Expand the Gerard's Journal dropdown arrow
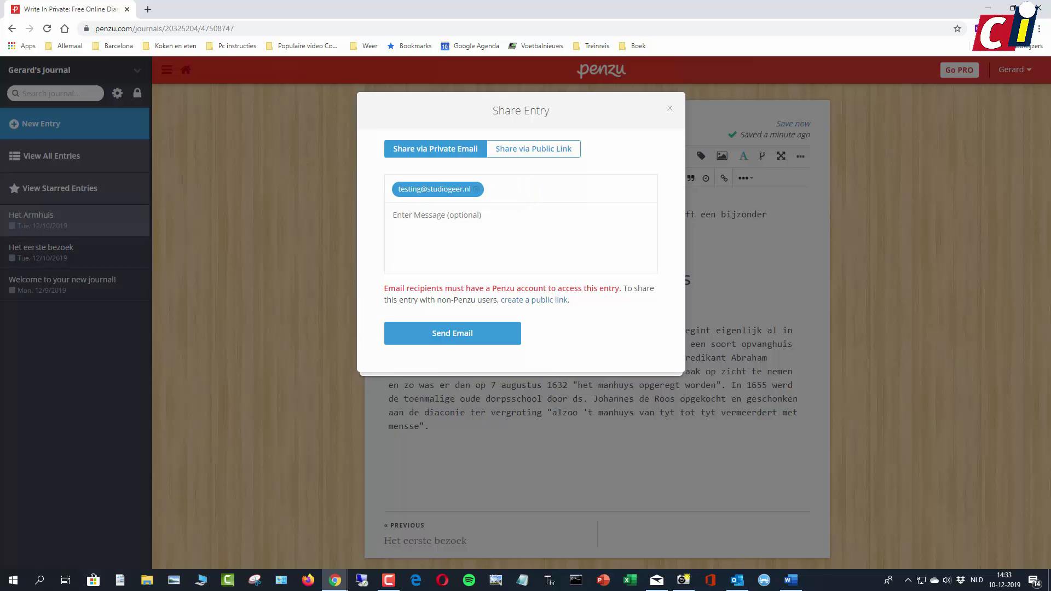The image size is (1051, 591). pos(137,71)
